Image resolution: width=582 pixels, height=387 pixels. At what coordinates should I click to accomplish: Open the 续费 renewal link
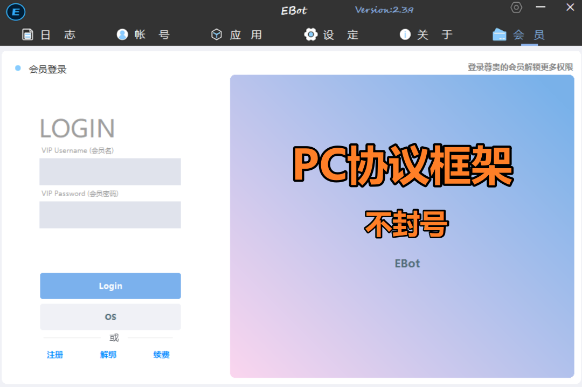162,355
